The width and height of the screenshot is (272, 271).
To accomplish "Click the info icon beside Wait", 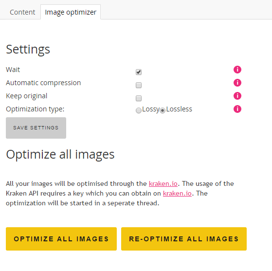I will [237, 70].
